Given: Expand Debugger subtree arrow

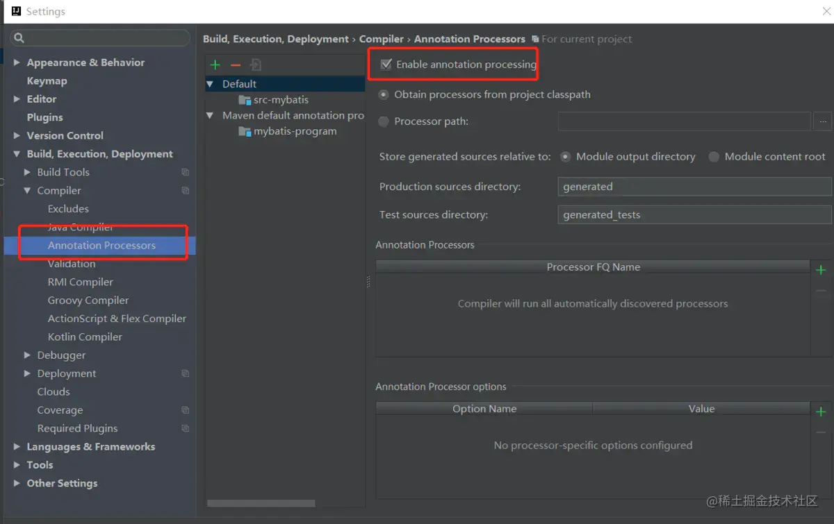Looking at the screenshot, I should click(27, 355).
